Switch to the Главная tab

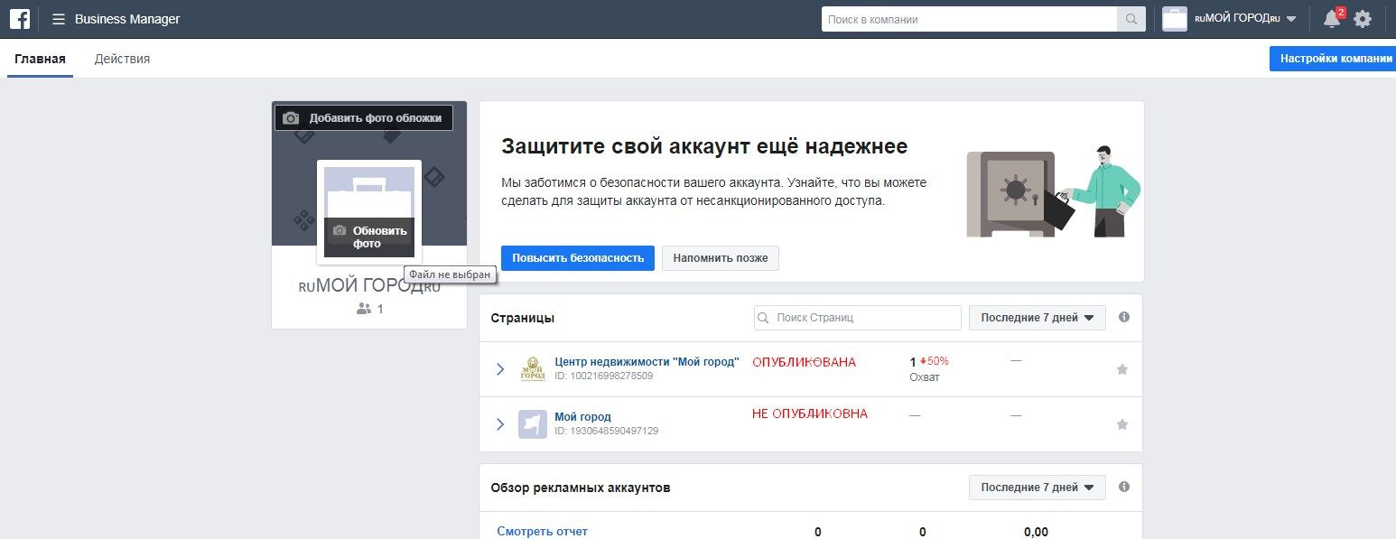pos(41,59)
